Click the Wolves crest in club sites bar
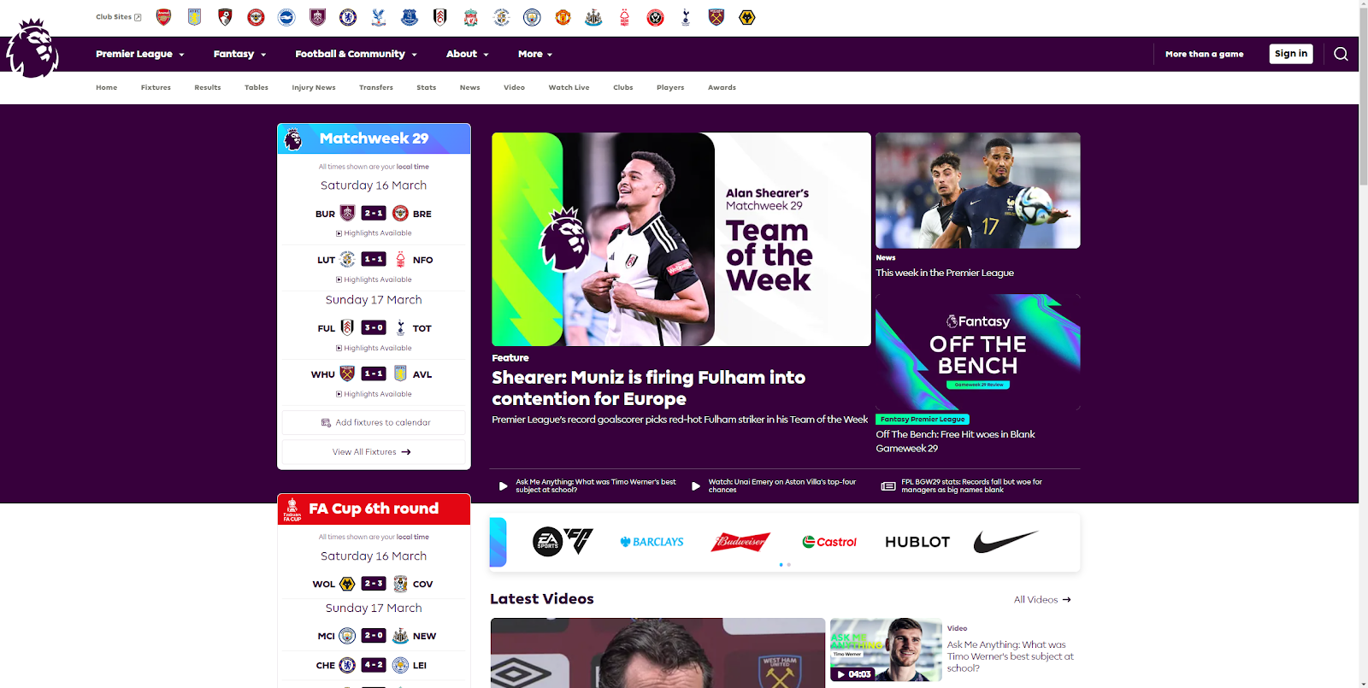Viewport: 1368px width, 688px height. click(747, 17)
